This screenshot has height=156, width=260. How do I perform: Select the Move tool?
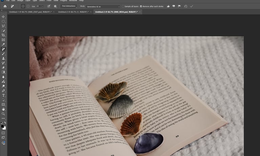3,17
